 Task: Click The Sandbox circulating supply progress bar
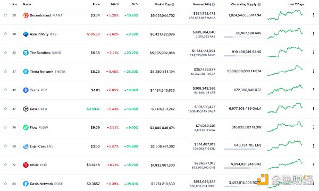pyautogui.click(x=242, y=56)
